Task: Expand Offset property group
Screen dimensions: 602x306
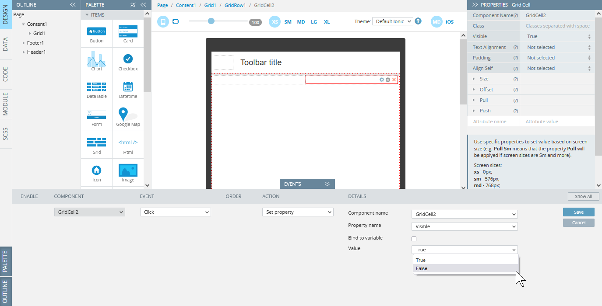Action: click(x=474, y=90)
